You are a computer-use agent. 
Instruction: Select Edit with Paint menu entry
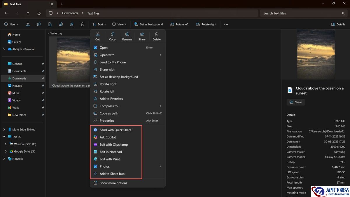(x=110, y=159)
